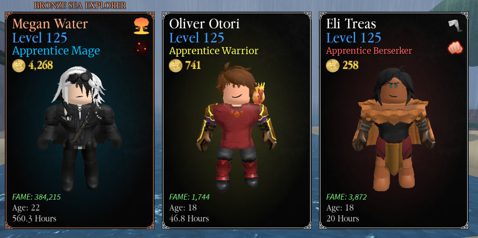The height and width of the screenshot is (238, 478).
Task: Click the Megan Water name heading
Action: (x=50, y=24)
